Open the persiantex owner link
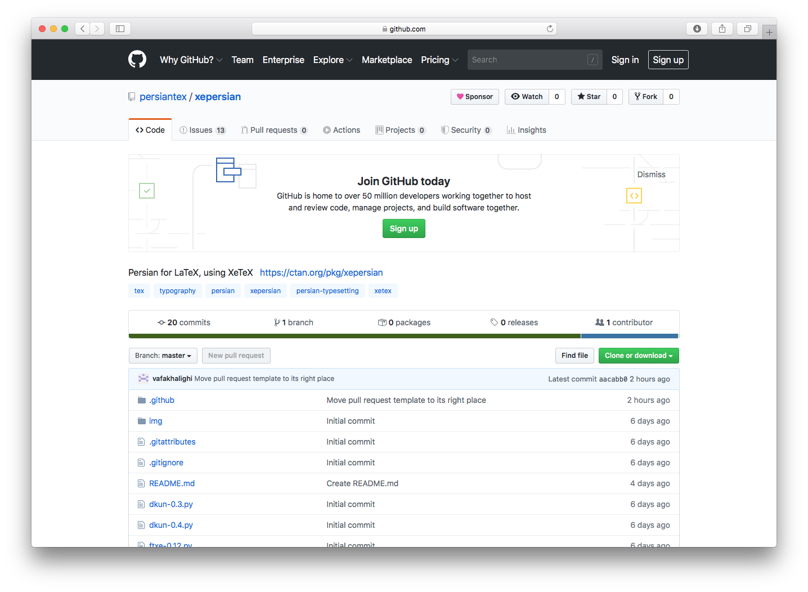 pyautogui.click(x=163, y=97)
